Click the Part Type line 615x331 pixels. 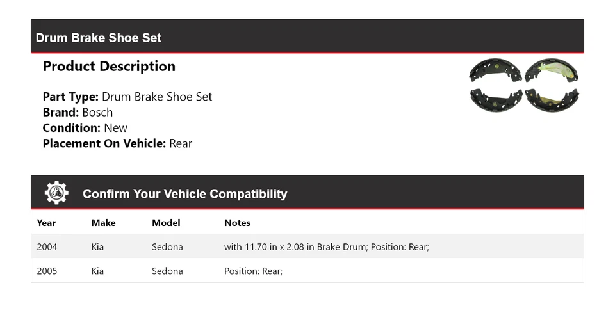click(127, 97)
